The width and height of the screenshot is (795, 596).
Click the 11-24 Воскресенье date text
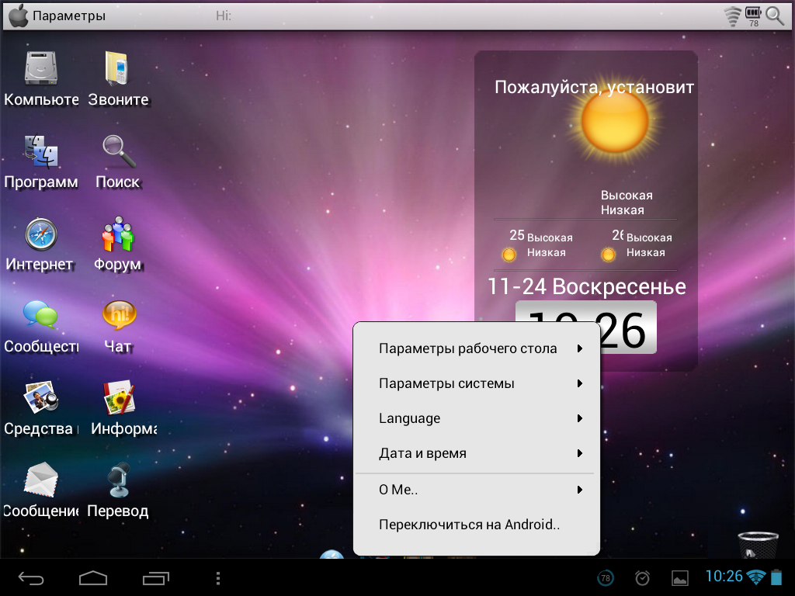(587, 286)
